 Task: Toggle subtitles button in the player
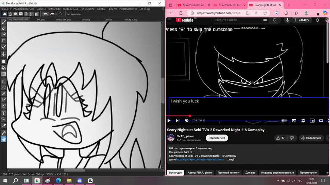click(294, 121)
